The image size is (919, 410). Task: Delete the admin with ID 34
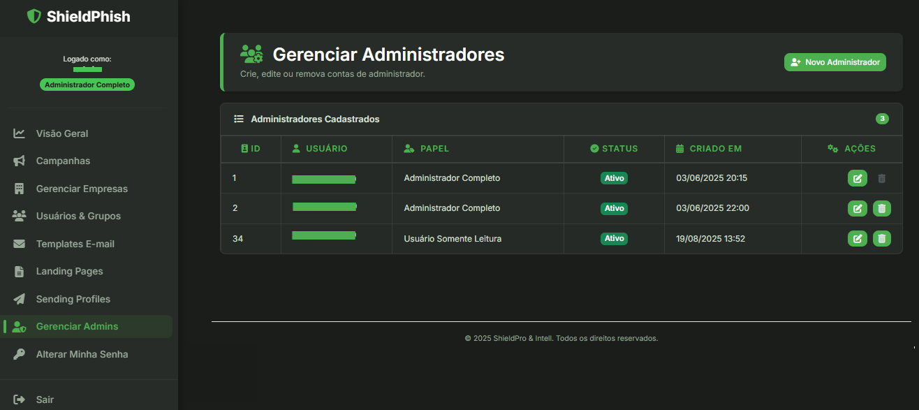(x=881, y=238)
